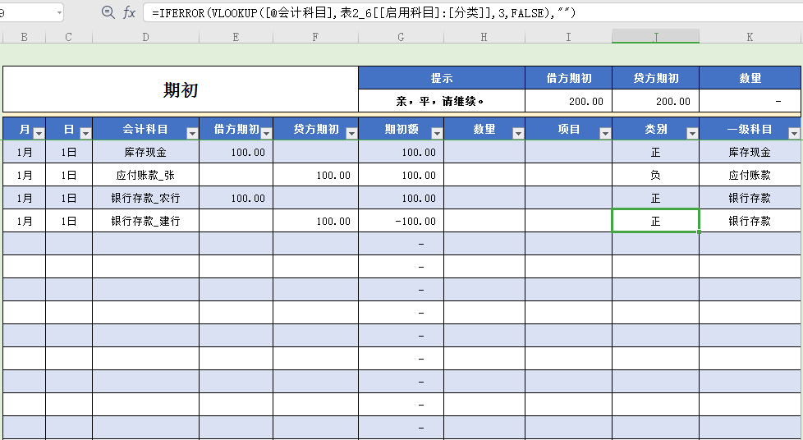Select column E header
The image size is (803, 440).
coord(236,36)
